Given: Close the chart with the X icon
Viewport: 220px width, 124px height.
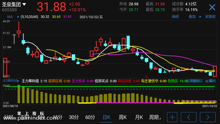Looking at the screenshot, I should 212,7.
